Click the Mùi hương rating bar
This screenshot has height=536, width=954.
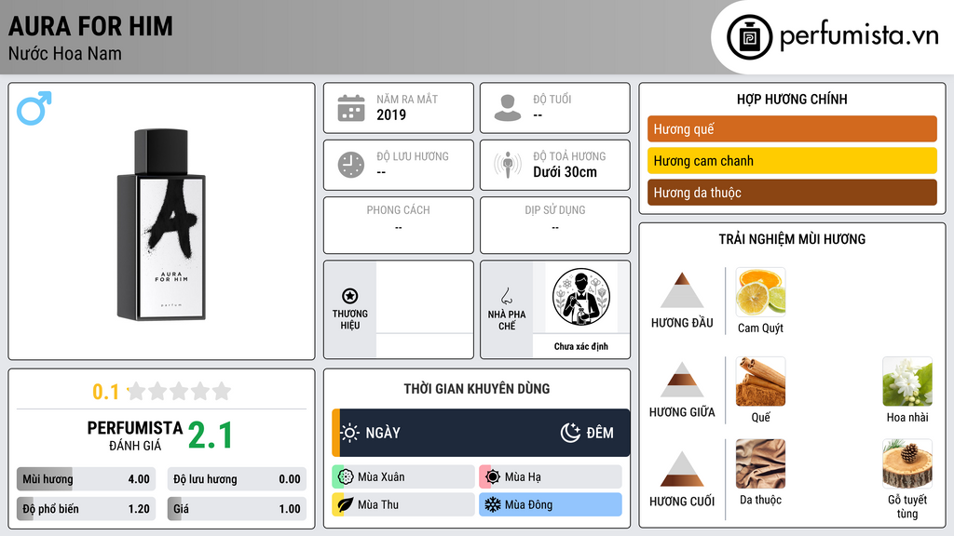[87, 479]
